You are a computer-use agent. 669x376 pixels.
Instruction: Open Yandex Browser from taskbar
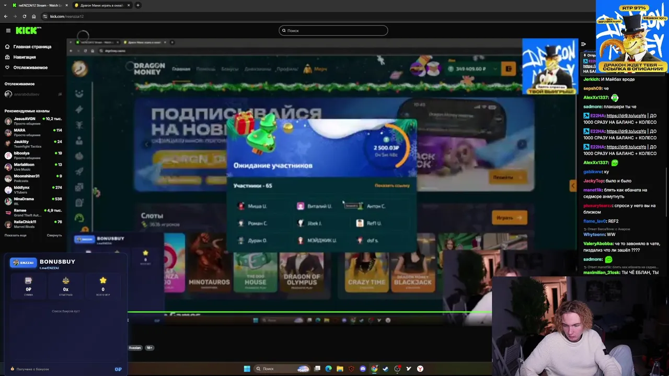click(x=420, y=369)
